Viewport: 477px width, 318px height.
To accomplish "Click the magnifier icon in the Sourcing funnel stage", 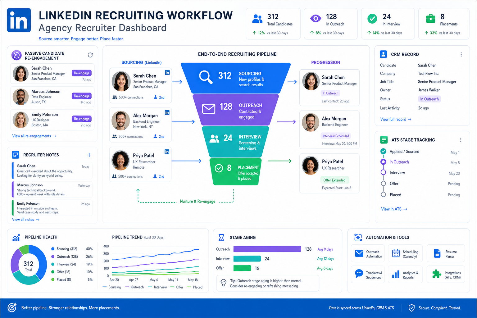I will coord(206,77).
